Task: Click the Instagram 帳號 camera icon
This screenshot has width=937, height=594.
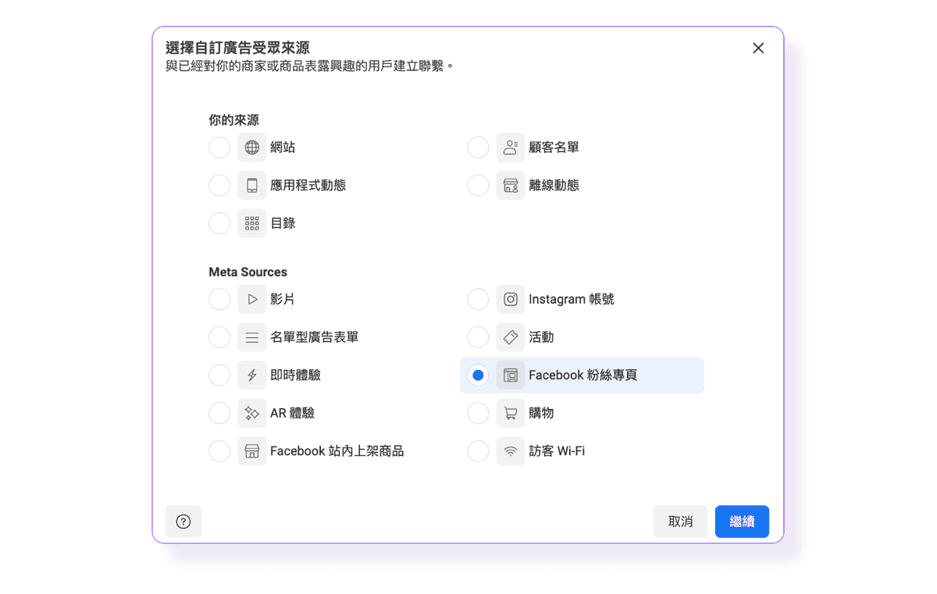Action: pyautogui.click(x=511, y=299)
